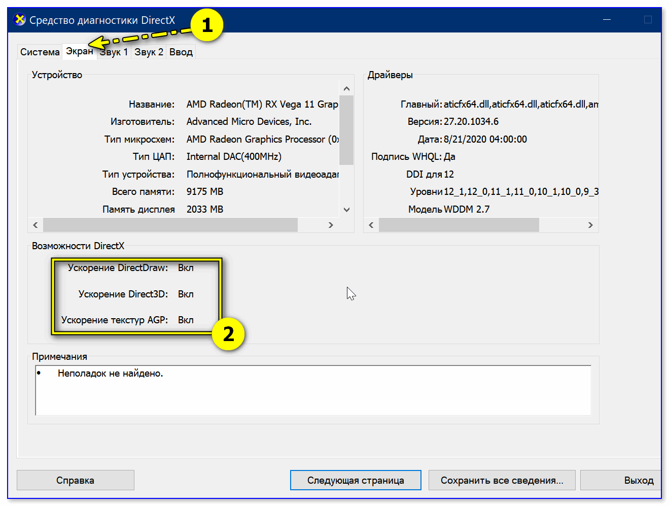Click Устройство horizontal scrollbar thumb
The height and width of the screenshot is (506, 669).
click(170, 225)
